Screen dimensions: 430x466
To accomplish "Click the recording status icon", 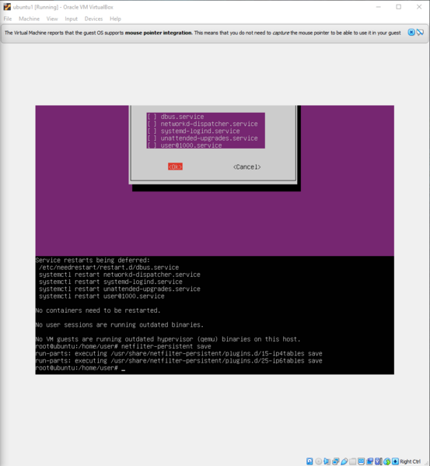I will [x=369, y=461].
